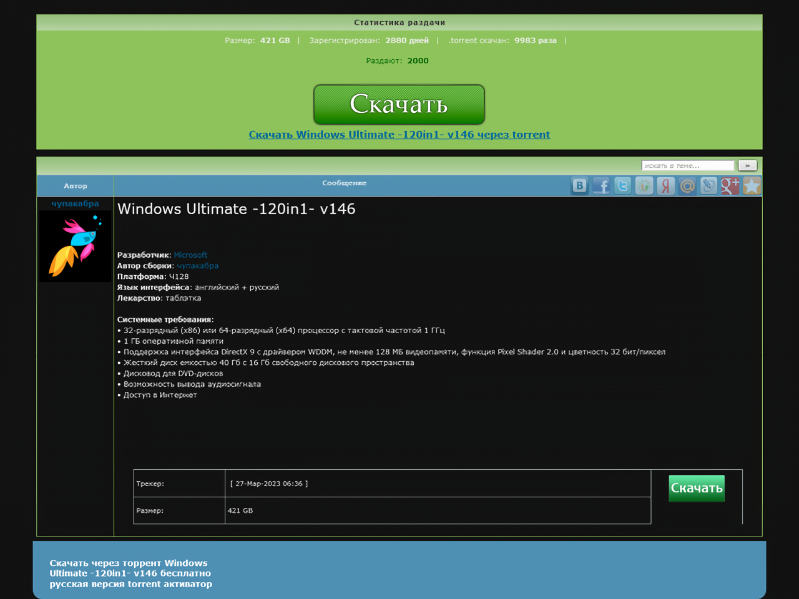This screenshot has width=799, height=599.
Task: Share the topic via Yandex
Action: [x=666, y=185]
